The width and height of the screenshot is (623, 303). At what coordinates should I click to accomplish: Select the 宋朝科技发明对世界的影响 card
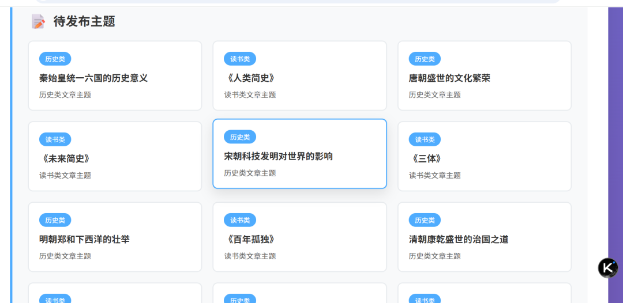[x=299, y=153]
